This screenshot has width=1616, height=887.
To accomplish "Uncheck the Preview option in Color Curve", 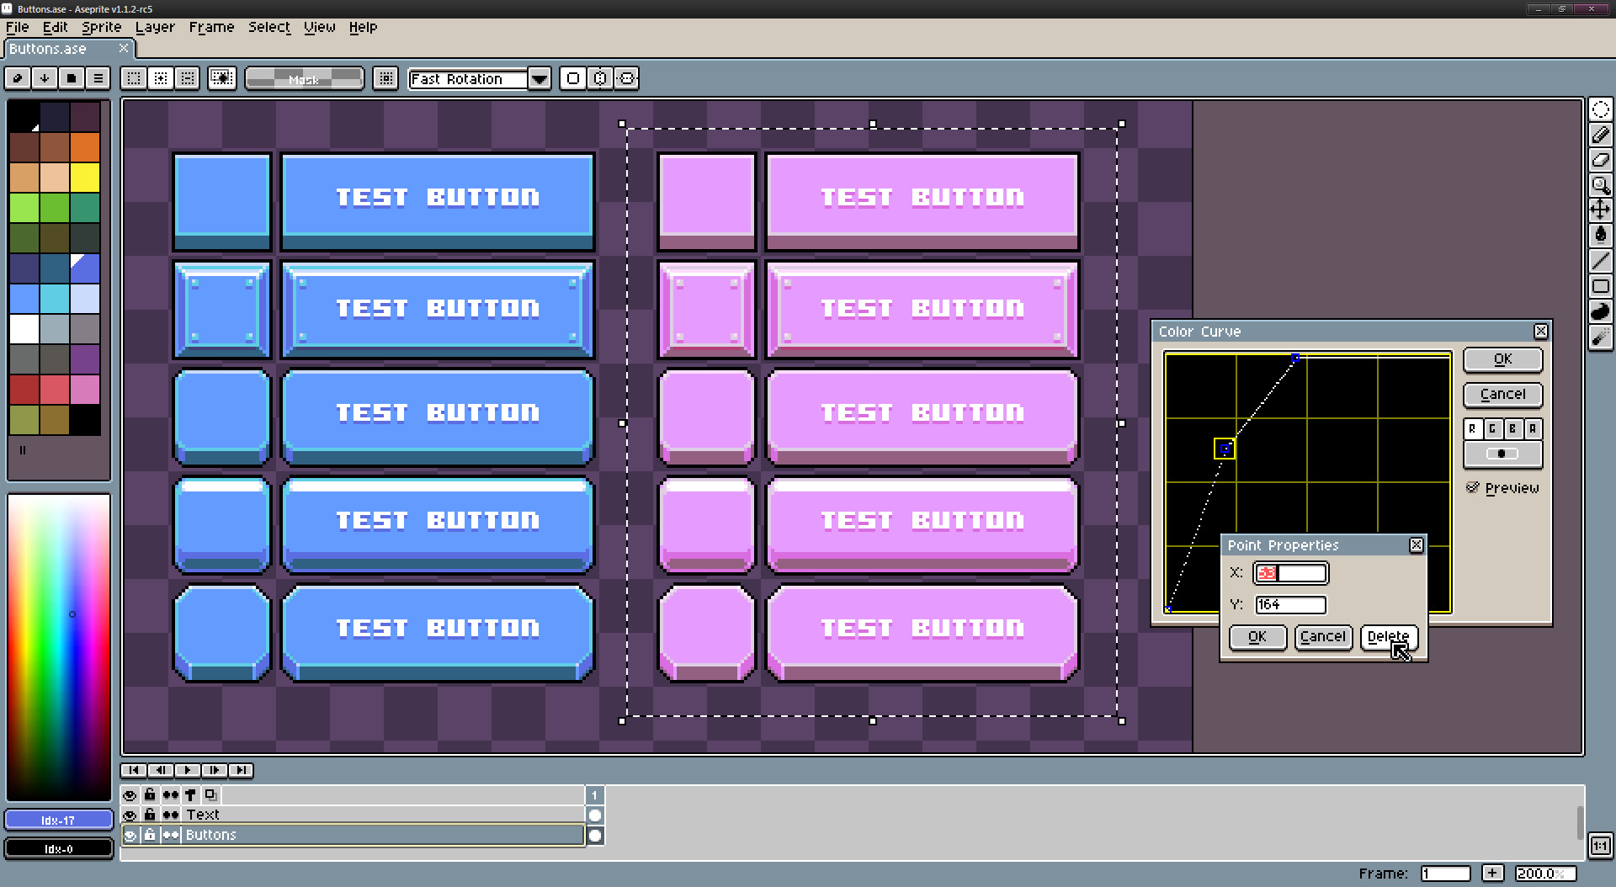I will (x=1472, y=487).
